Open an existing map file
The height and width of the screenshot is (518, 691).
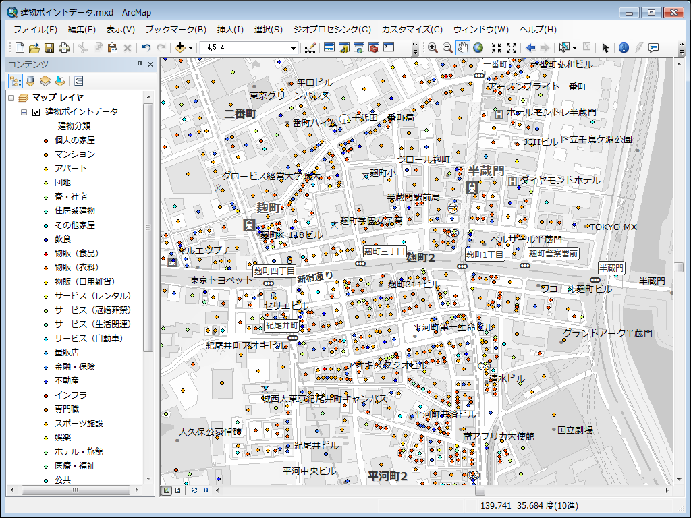pos(34,48)
